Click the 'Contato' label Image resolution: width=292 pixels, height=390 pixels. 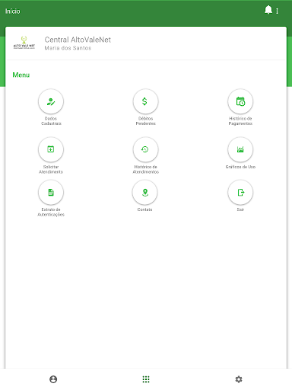145,209
